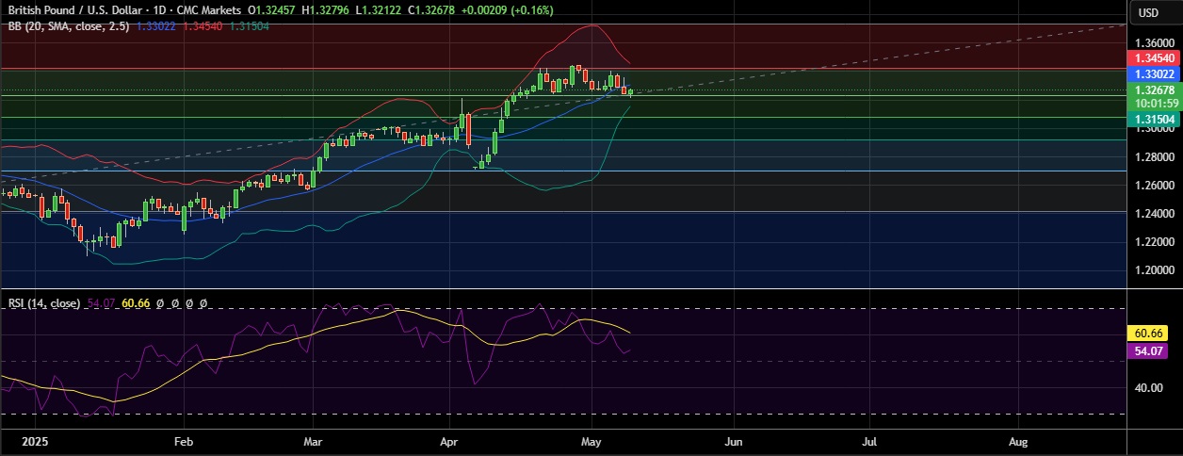Viewport: 1183px width, 456px height.
Task: Click the 1.24000 price scale value
Action: point(1154,213)
